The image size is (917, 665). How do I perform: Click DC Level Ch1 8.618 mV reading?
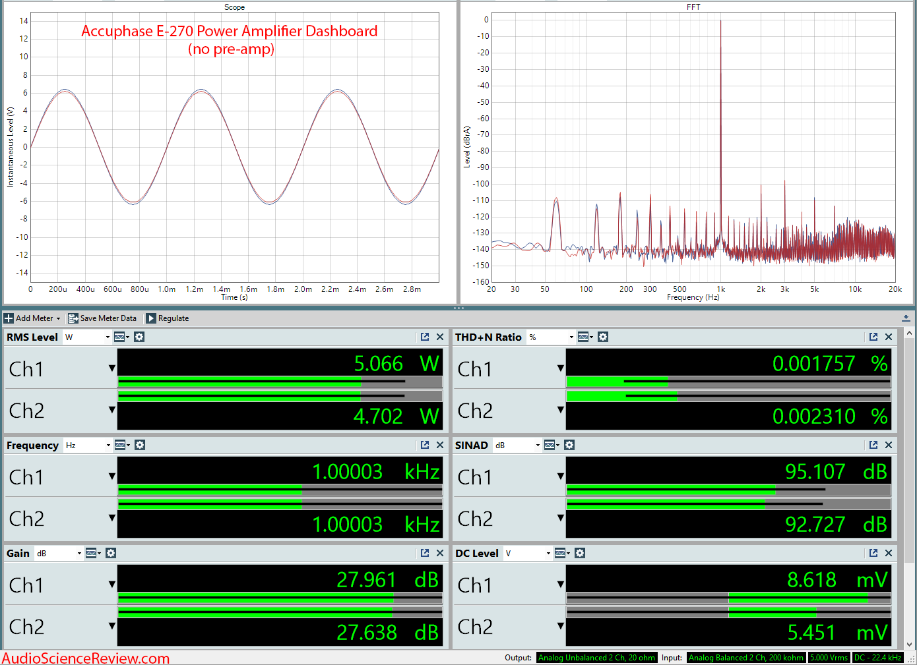pyautogui.click(x=837, y=579)
